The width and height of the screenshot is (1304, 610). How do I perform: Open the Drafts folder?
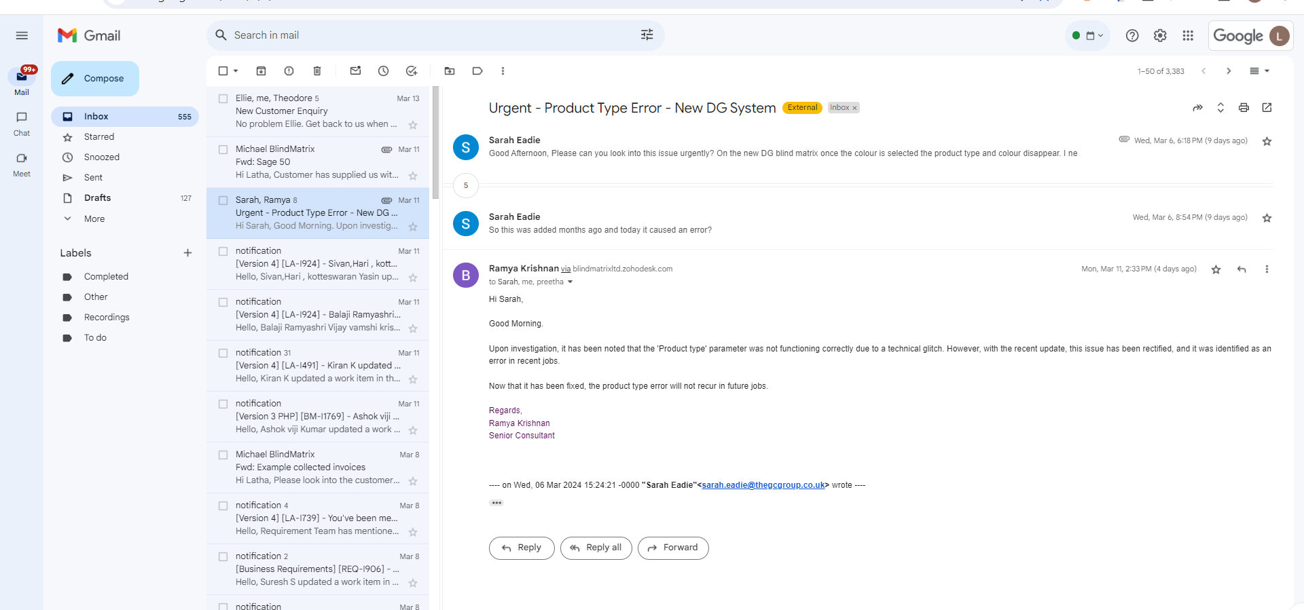[97, 198]
